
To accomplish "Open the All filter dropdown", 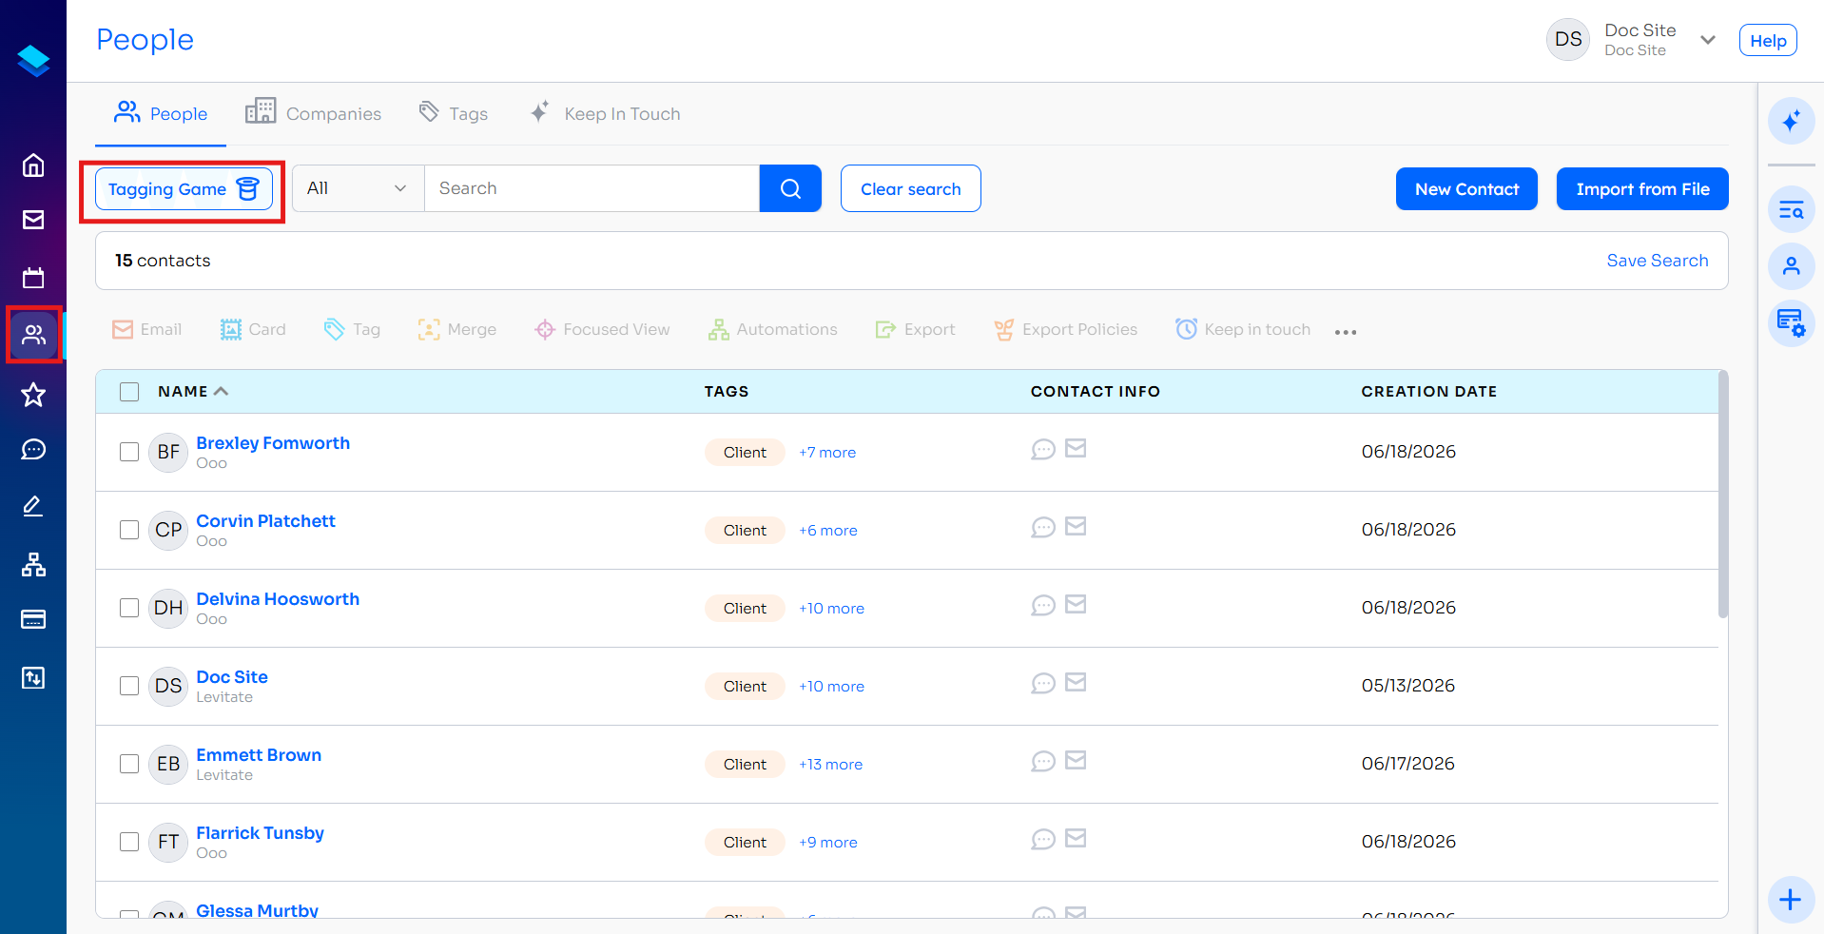I will (358, 188).
